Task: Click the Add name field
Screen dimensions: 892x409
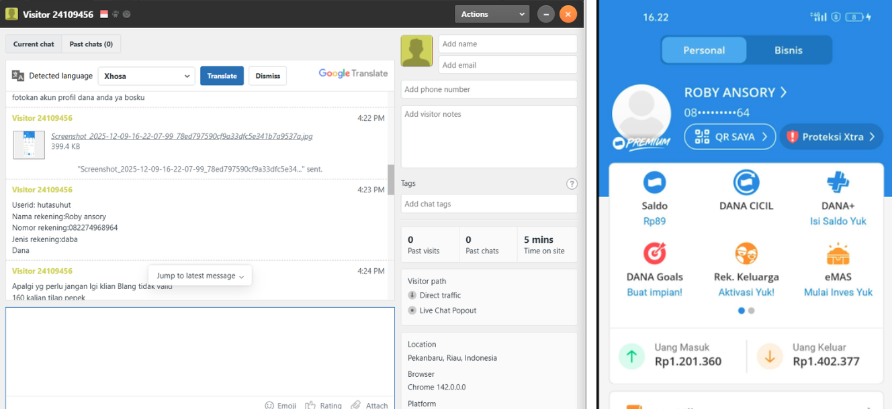Action: point(508,44)
